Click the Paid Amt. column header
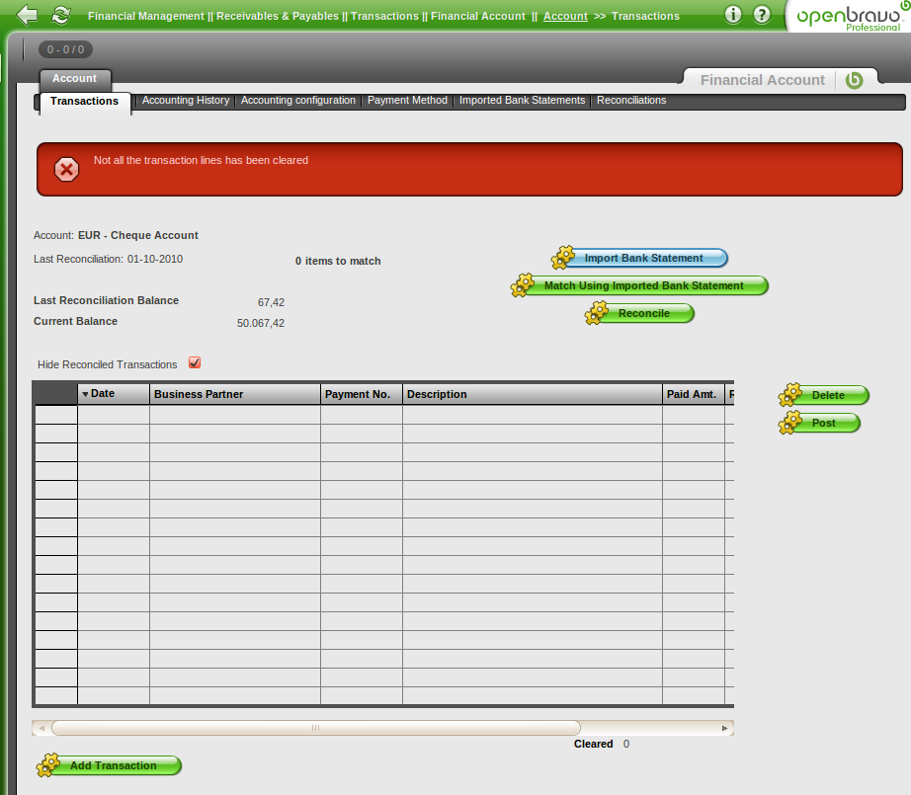The height and width of the screenshot is (795, 911). [x=693, y=394]
